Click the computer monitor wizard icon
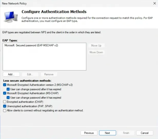Viewport: 158px width, 139px height. (11, 17)
